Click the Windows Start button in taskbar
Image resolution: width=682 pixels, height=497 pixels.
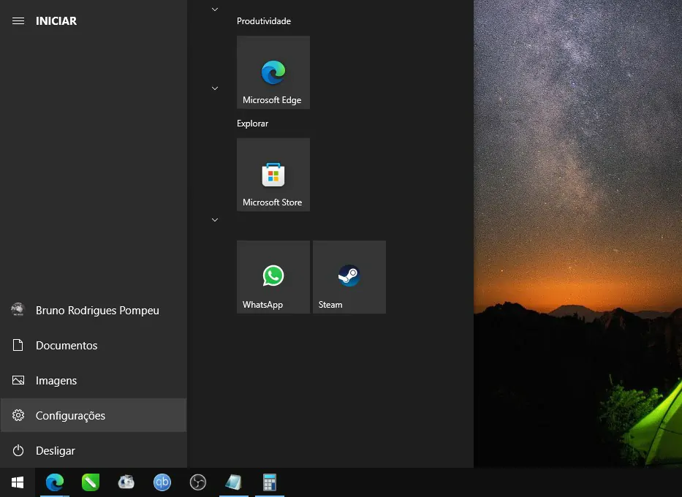coord(18,482)
